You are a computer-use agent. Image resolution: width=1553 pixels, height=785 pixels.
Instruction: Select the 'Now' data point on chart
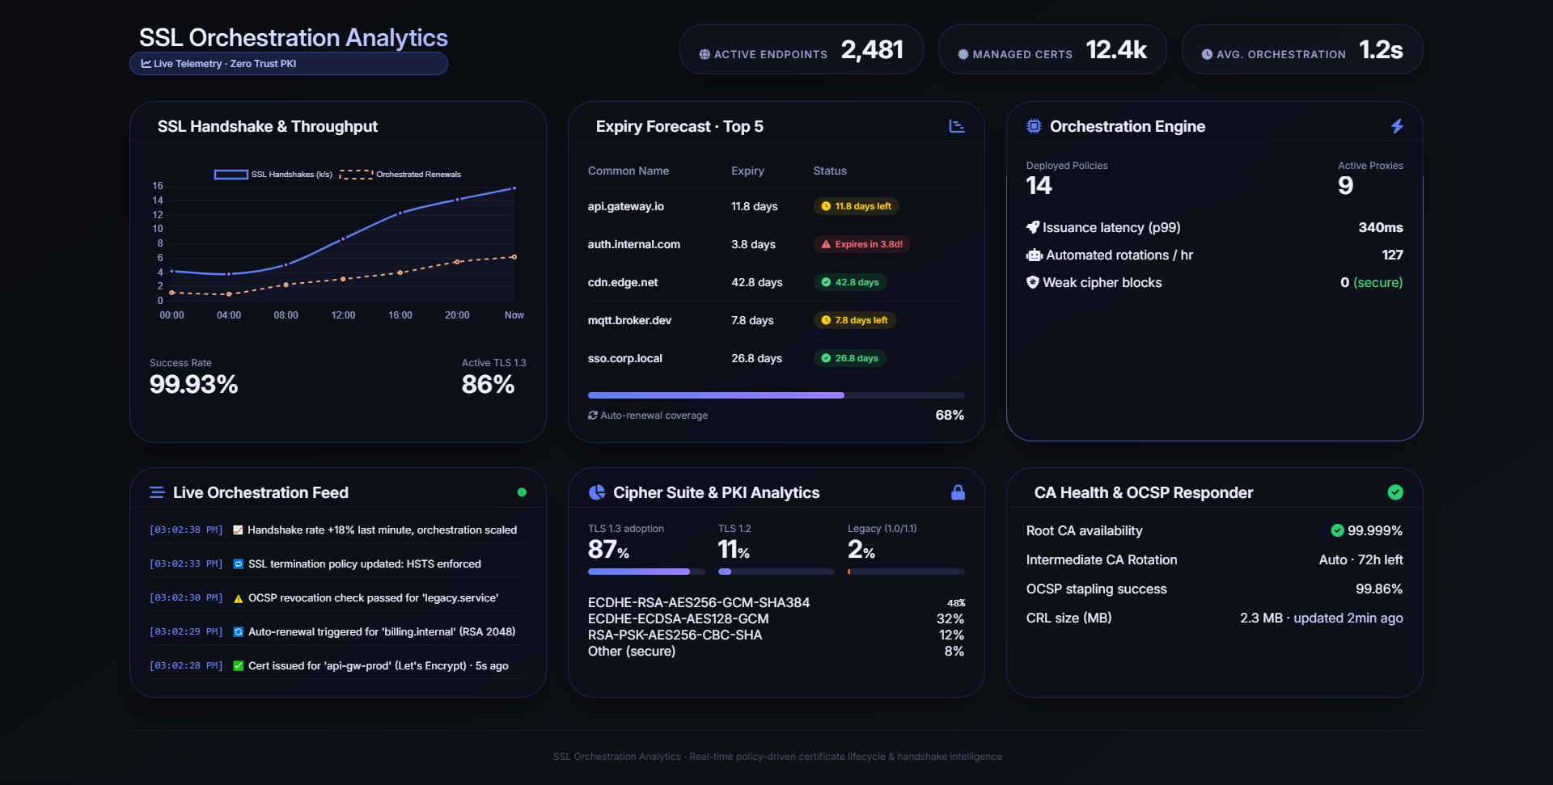click(514, 188)
